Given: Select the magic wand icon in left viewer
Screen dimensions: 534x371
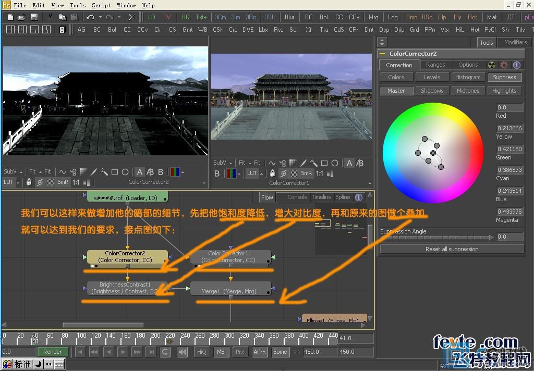Looking at the screenshot, I should pos(104,172).
